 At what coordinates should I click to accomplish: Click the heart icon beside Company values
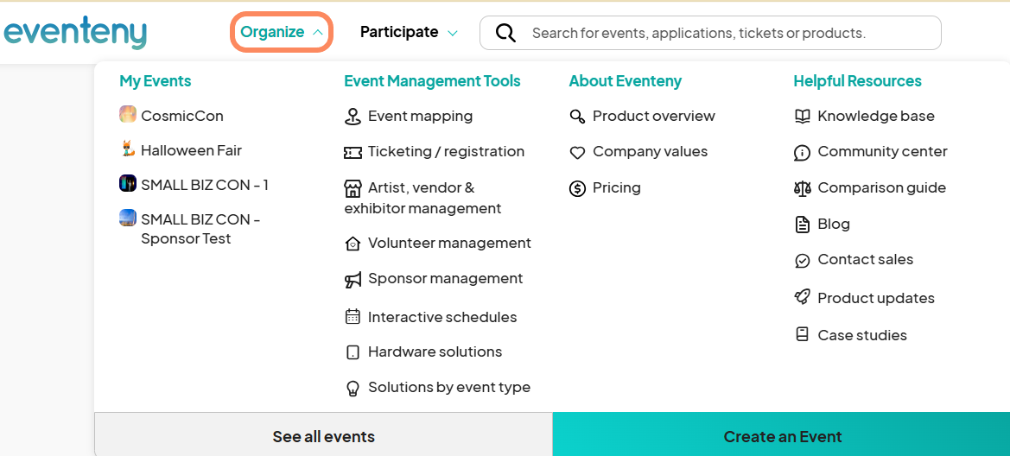pos(577,153)
